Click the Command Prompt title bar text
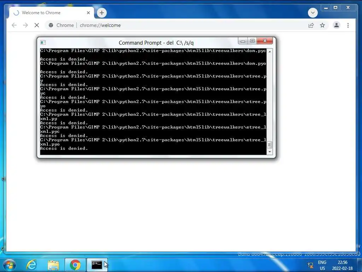 156,43
